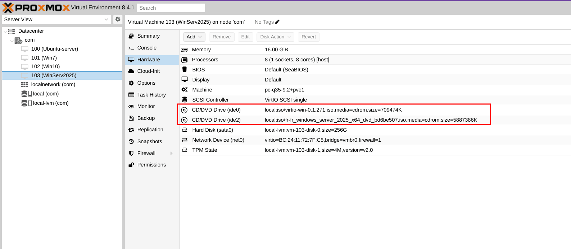Open the Monitor tab

pyautogui.click(x=152, y=106)
